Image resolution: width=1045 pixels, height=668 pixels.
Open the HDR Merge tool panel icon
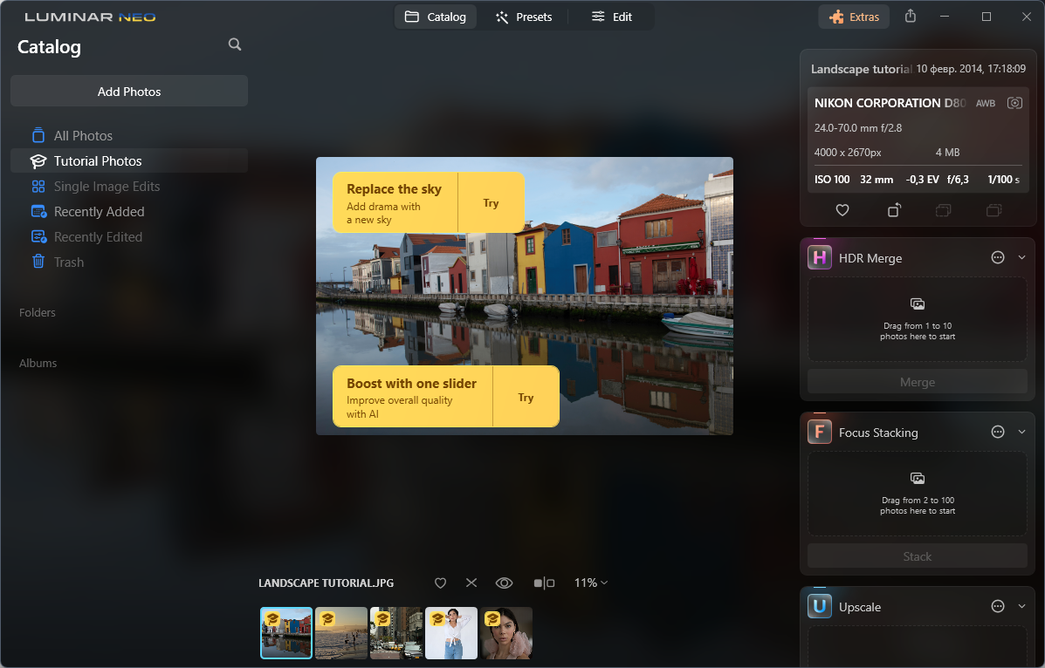point(819,257)
